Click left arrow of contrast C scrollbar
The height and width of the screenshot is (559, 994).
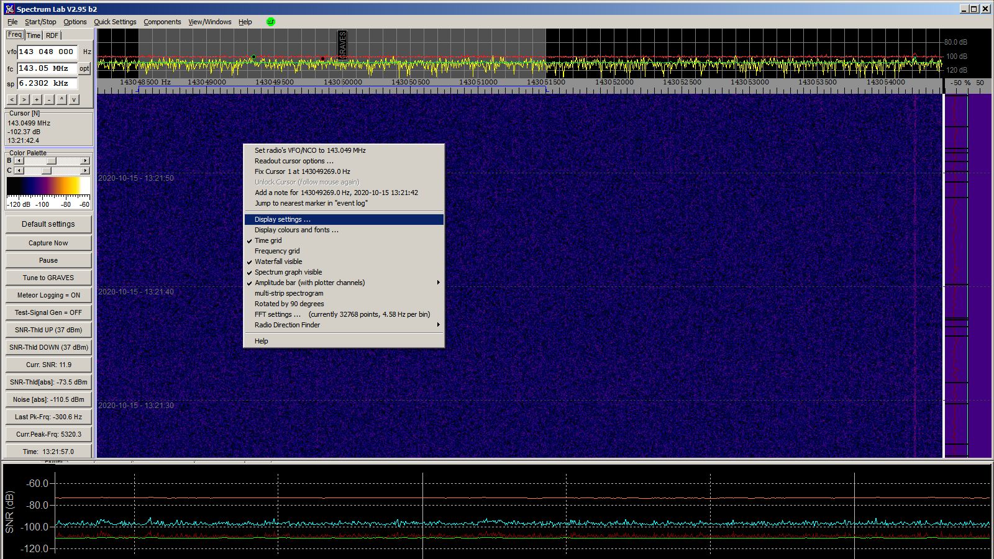click(19, 171)
